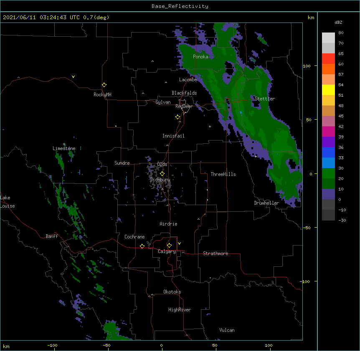
Task: Click the Airdrie city label
Action: (x=168, y=224)
